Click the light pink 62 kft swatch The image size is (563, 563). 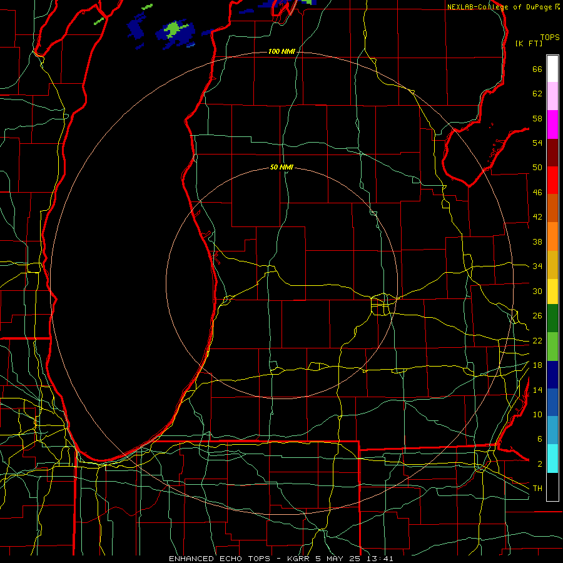point(552,96)
